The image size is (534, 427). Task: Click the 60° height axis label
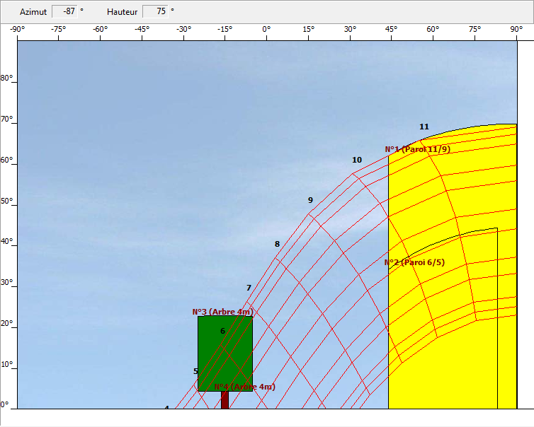pyautogui.click(x=6, y=160)
